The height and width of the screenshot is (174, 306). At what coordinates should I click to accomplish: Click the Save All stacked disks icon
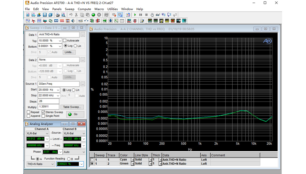tap(50, 15)
